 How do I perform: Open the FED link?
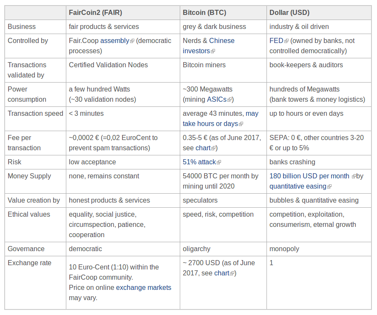coord(276,41)
